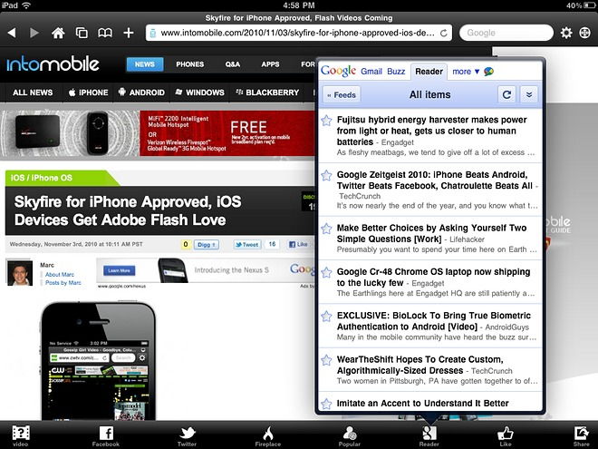Open Twitter from the bottom toolbar
The image size is (598, 449).
(x=188, y=434)
